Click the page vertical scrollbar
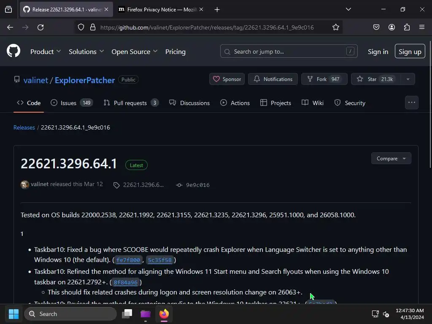432x324 pixels. coord(430,104)
